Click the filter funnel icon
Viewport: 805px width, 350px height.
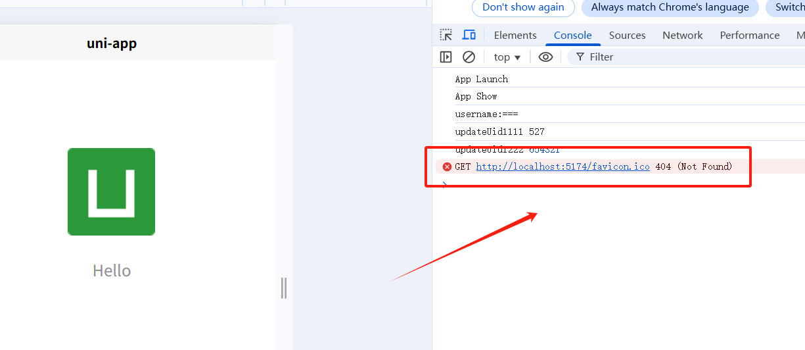pos(580,57)
